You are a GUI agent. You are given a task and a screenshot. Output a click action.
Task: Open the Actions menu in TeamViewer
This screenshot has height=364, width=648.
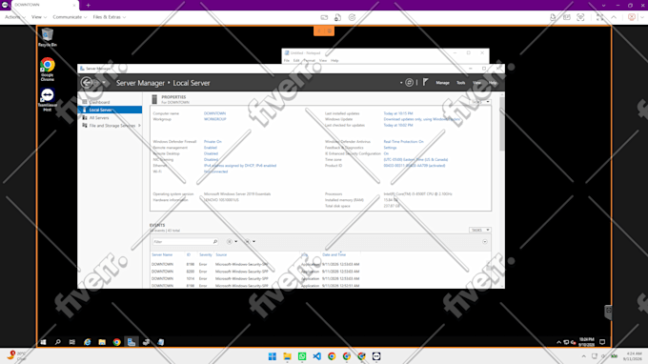15,17
